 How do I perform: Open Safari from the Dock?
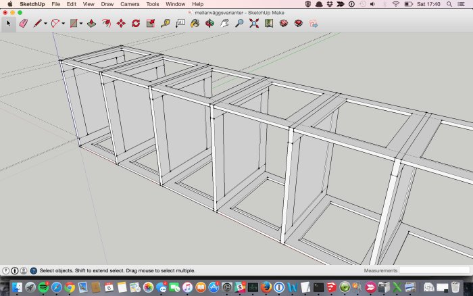point(56,287)
